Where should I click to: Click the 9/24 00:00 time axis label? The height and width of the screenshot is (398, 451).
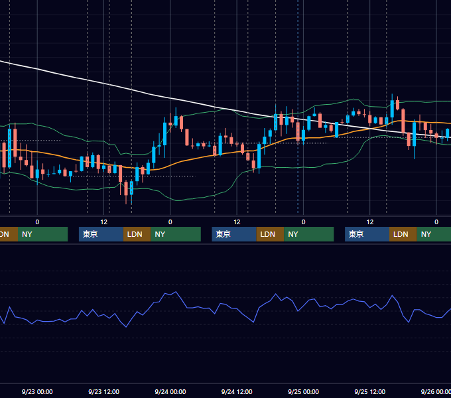170,391
